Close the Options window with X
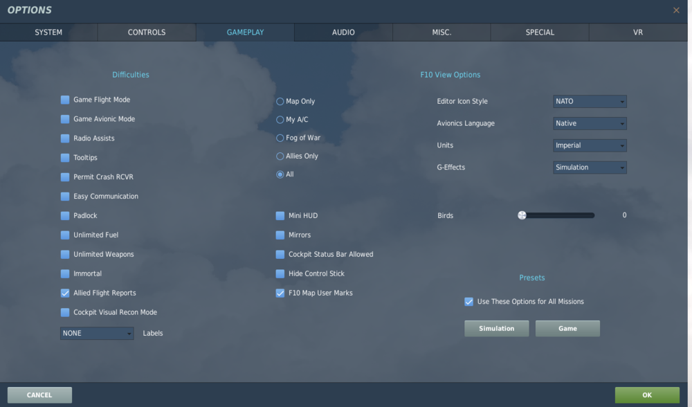Image resolution: width=692 pixels, height=407 pixels. (676, 10)
